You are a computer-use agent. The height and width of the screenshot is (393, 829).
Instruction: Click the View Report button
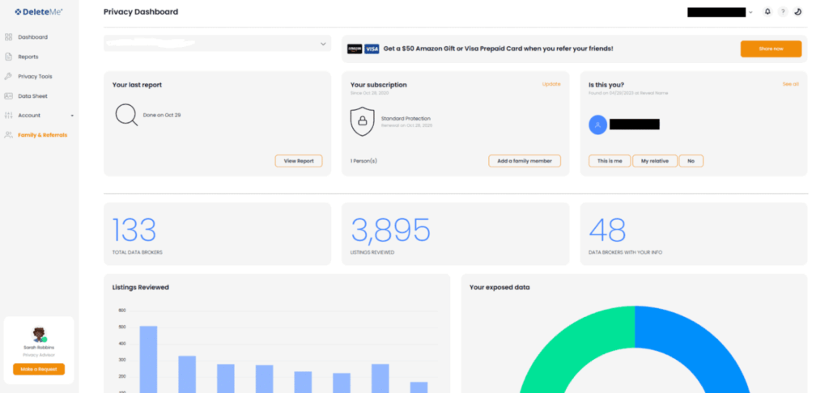coord(299,161)
